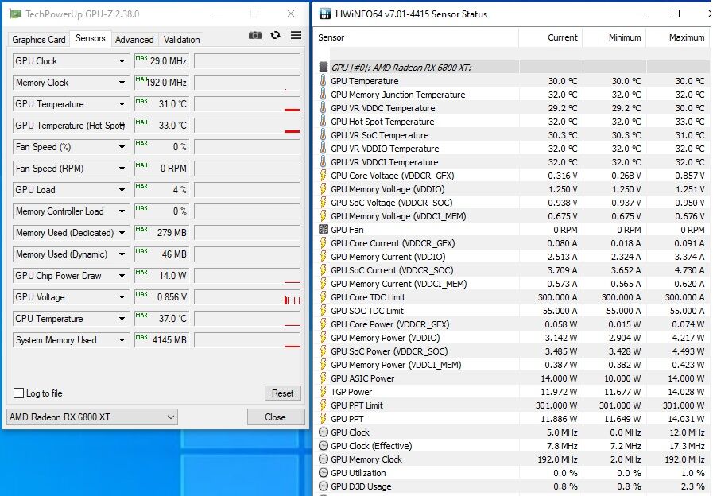
Task: Click clock icon beside GPU Memory Clock
Action: (324, 459)
